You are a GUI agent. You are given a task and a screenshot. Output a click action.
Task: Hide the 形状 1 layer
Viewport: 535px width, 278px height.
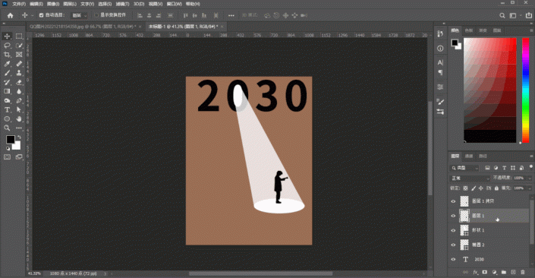(x=453, y=230)
